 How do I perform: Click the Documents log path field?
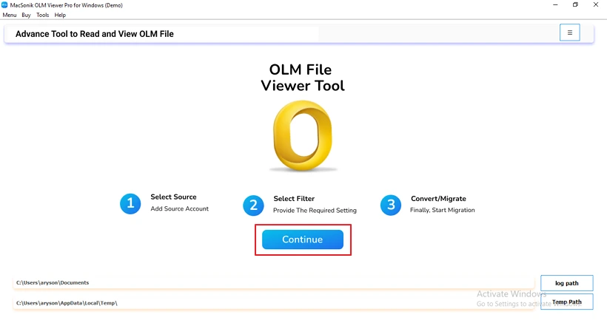click(x=273, y=283)
